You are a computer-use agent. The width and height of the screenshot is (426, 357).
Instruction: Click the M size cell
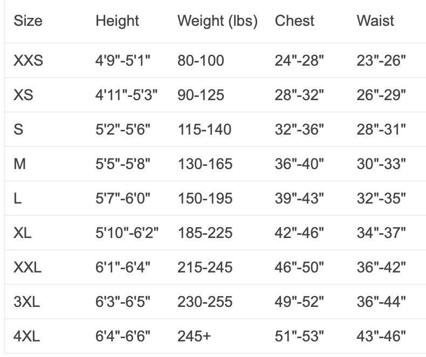pyautogui.click(x=19, y=164)
